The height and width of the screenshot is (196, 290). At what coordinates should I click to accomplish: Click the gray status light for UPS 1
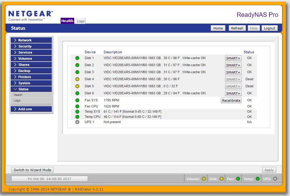(77, 122)
